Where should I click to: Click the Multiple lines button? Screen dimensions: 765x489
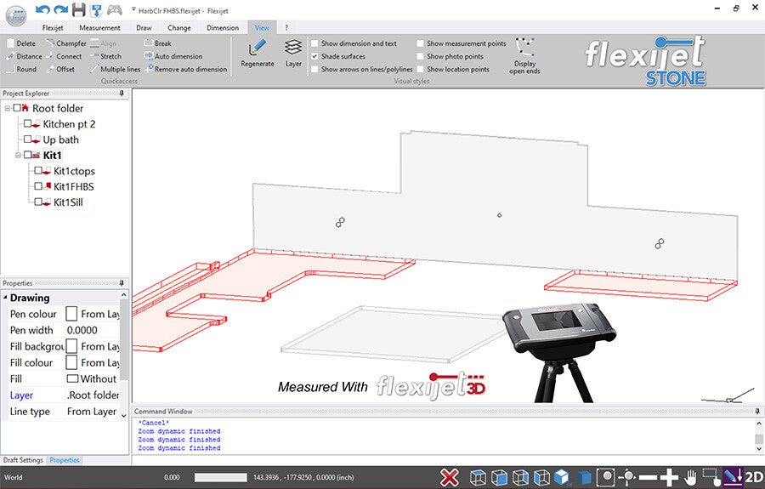pos(115,69)
